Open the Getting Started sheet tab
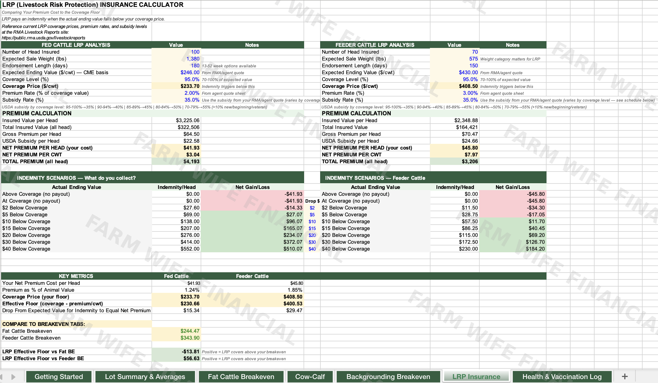 [59, 376]
